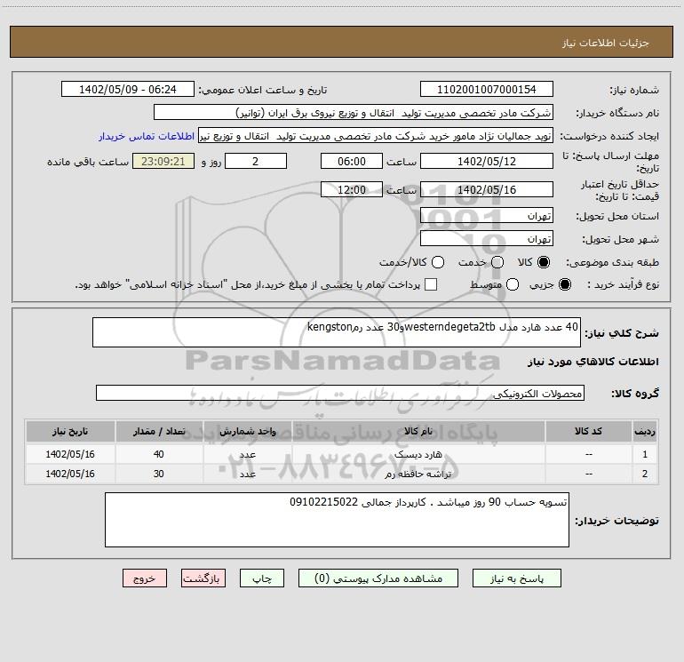Click the 'پاسخ به نیاز' button

pos(516,578)
